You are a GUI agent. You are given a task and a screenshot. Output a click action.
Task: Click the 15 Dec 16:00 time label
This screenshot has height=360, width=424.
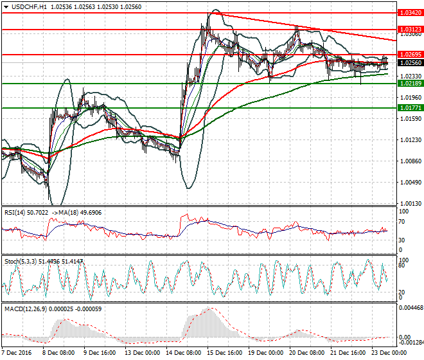click(x=224, y=353)
